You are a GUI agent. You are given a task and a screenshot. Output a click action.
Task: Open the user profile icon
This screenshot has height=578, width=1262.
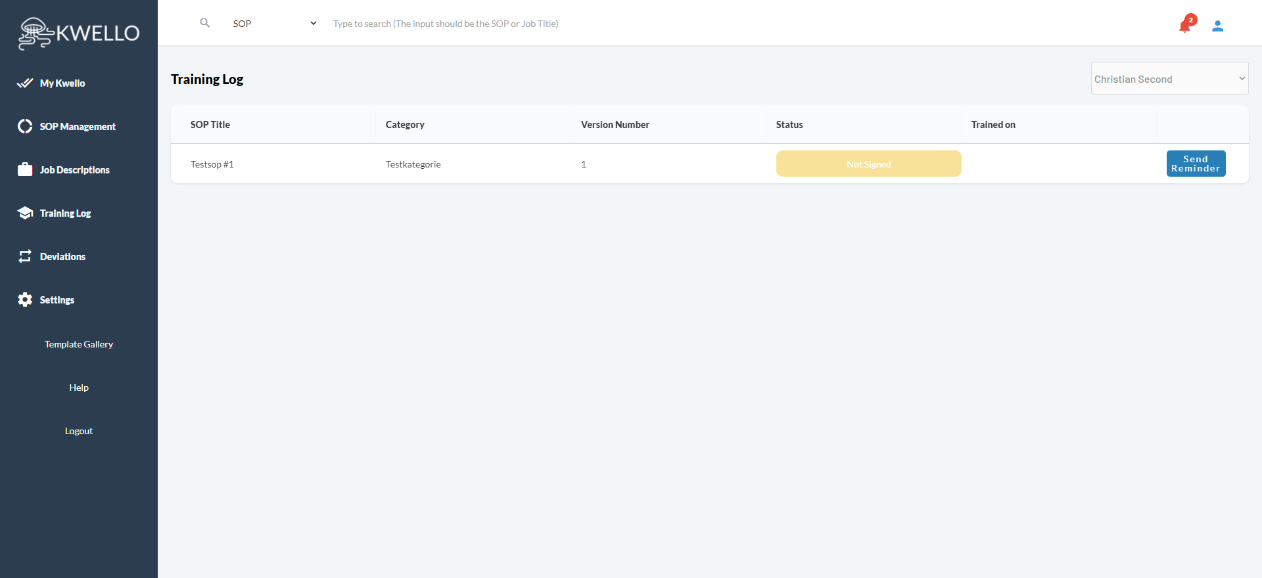click(x=1217, y=26)
